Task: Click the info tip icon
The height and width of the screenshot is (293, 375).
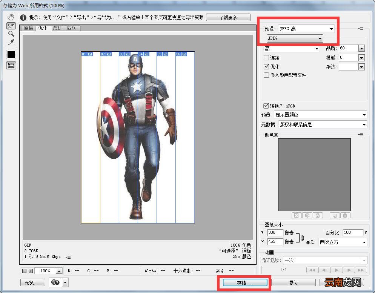Action: click(23, 17)
